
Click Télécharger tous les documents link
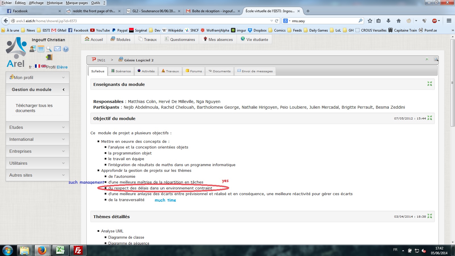tap(34, 108)
